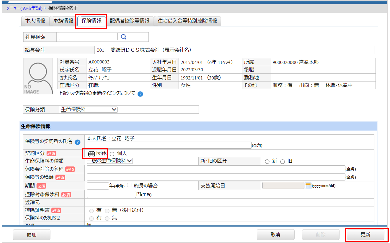Choose 新 in 新・旧の区分

267,162
